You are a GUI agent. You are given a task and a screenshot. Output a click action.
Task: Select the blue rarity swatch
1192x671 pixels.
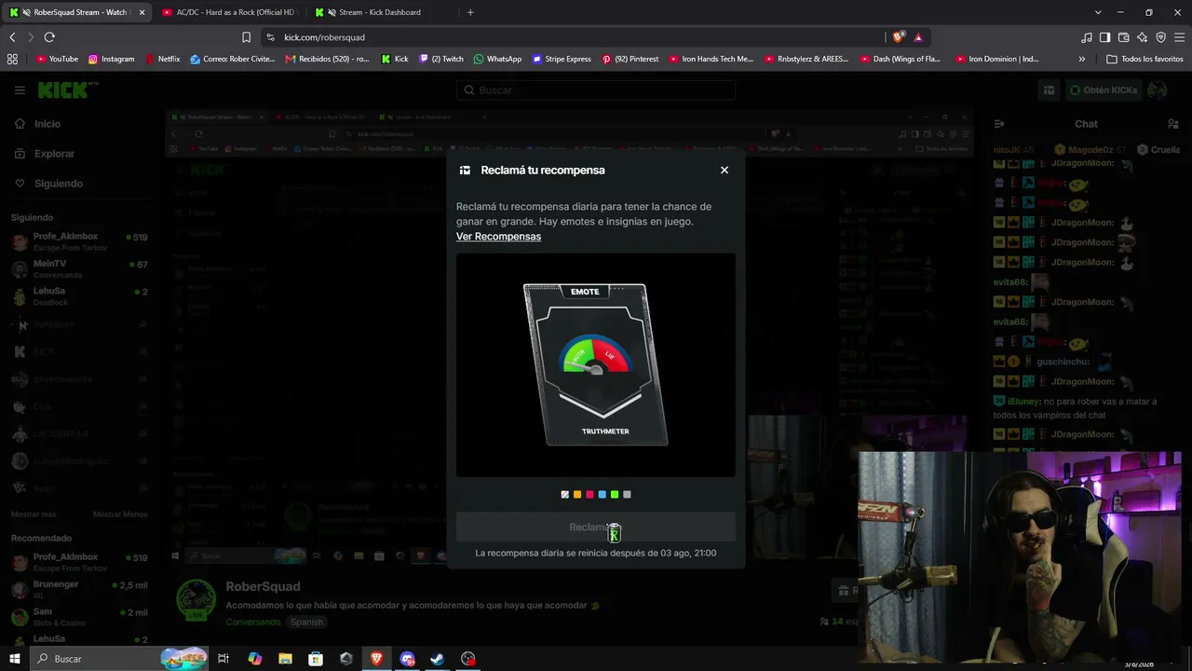coord(603,495)
